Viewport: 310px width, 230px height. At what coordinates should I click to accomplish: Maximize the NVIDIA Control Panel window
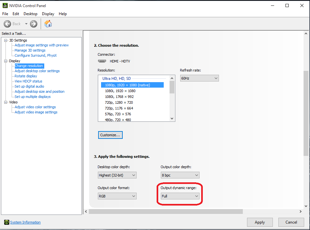pyautogui.click(x=287, y=5)
